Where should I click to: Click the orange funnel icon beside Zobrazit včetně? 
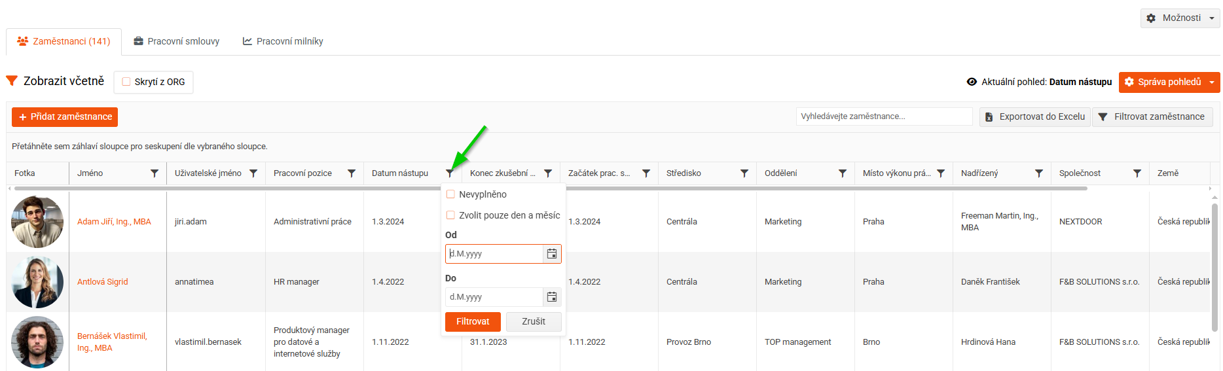[12, 81]
